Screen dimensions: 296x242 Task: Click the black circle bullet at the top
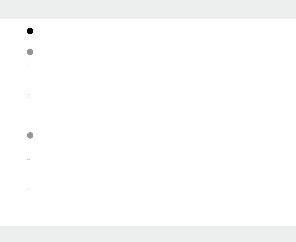30,31
